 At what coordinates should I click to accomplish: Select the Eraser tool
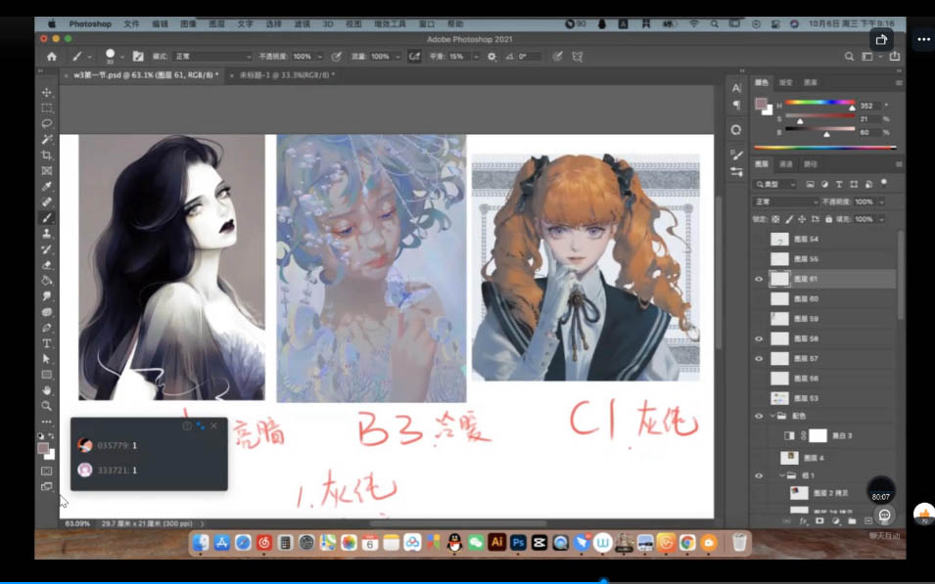coord(47,265)
